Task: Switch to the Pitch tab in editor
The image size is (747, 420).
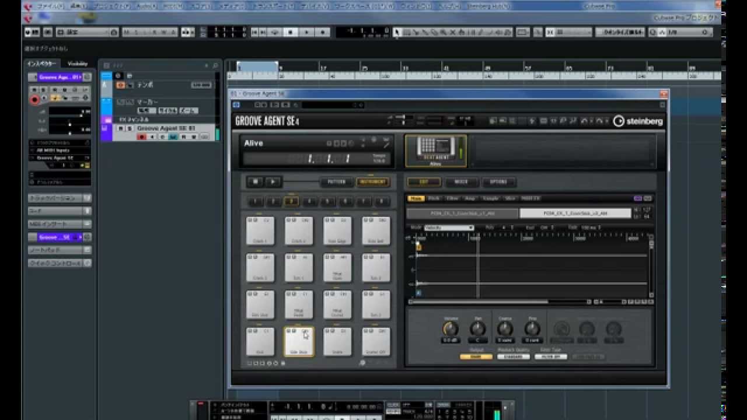Action: pos(434,198)
